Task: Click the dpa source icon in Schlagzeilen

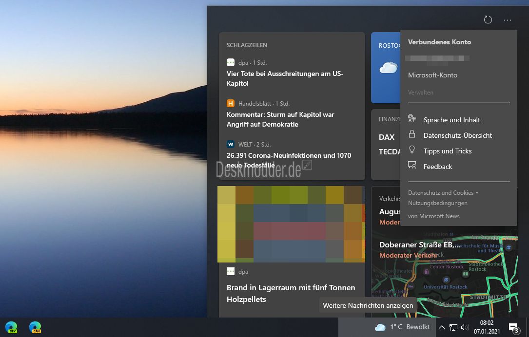Action: click(231, 62)
